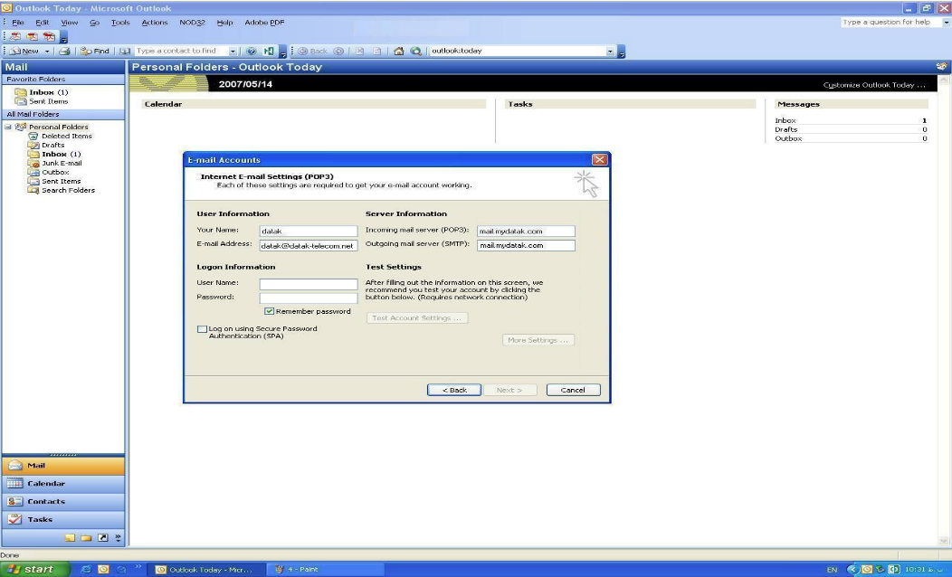
Task: Open the Tools menu
Action: 120,23
